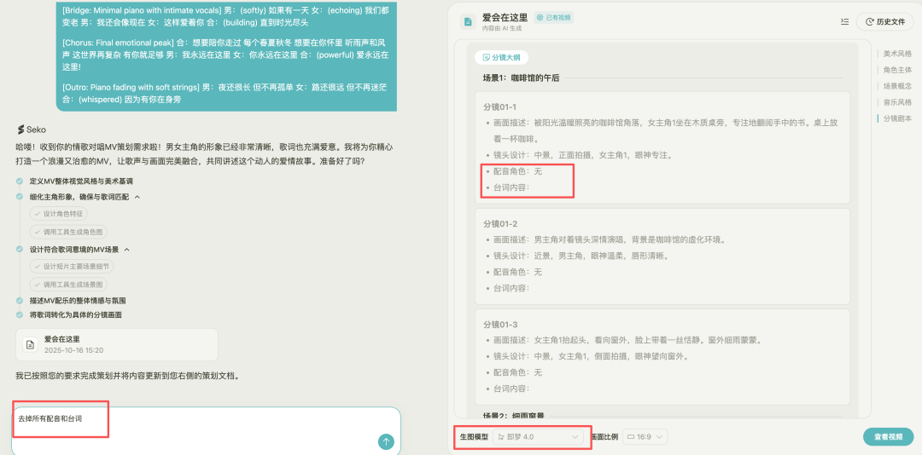Click the check icon for 将歌词转化为具体的分镜画面
This screenshot has height=455, width=922.
click(20, 314)
